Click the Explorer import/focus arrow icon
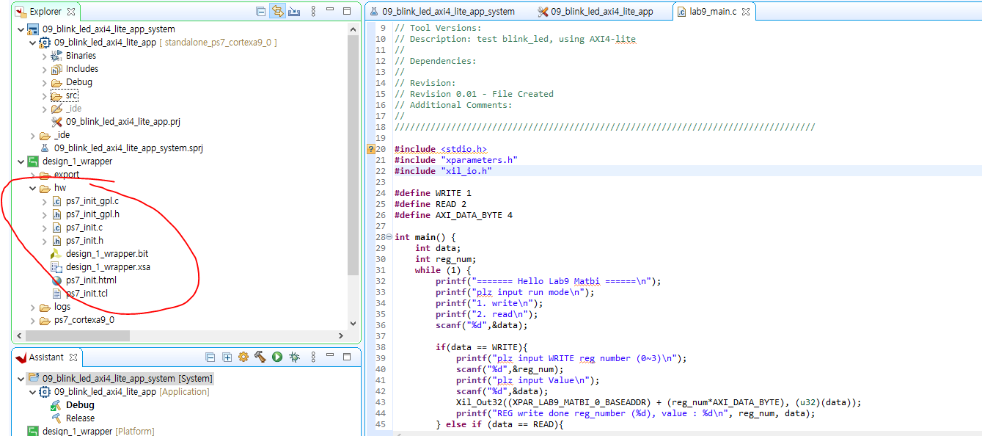The image size is (982, 436). coord(294,12)
